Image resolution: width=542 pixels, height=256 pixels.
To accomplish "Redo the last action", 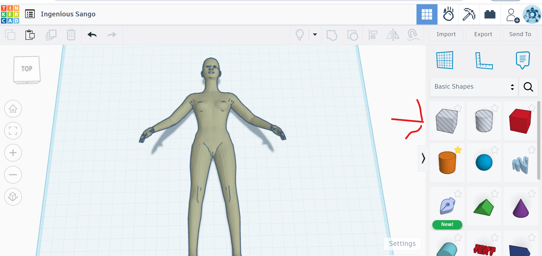I will 112,35.
